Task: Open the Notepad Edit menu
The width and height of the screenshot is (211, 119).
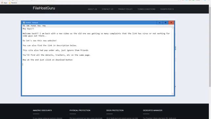Action: (28, 26)
